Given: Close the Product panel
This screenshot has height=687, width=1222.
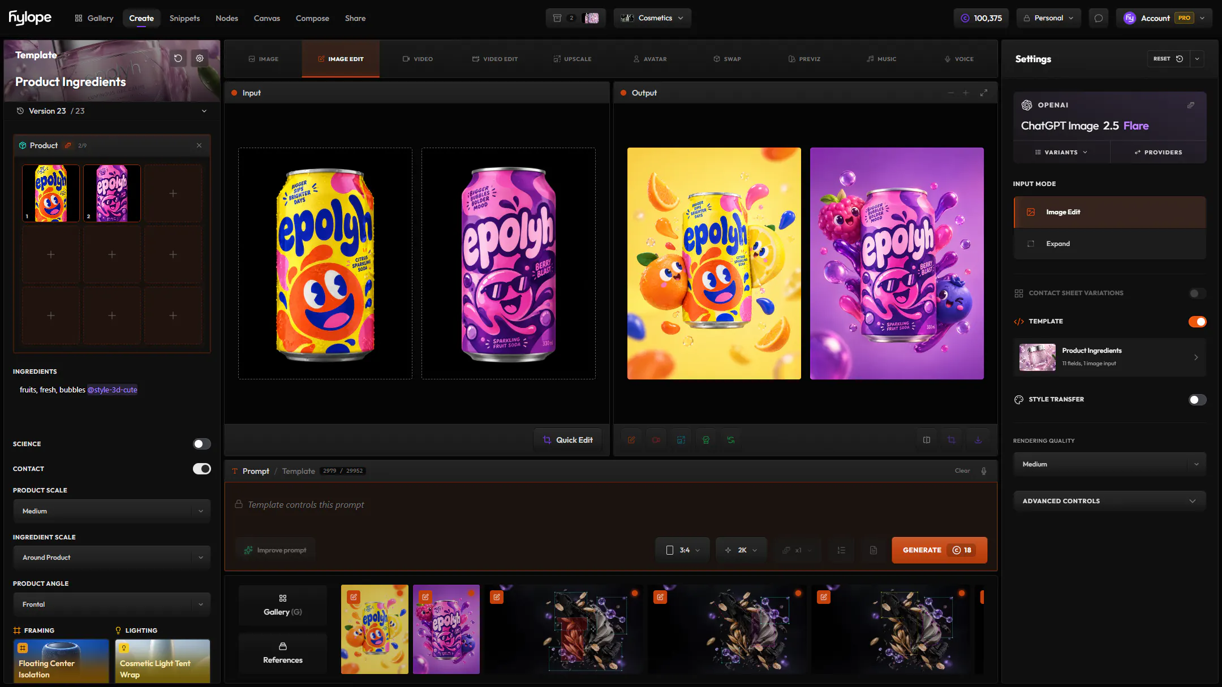Looking at the screenshot, I should (x=199, y=145).
